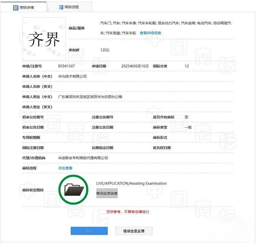
Task: Select address 广东省深圳市龙岗区坂田华为总部办公楼
Action: tap(90, 97)
